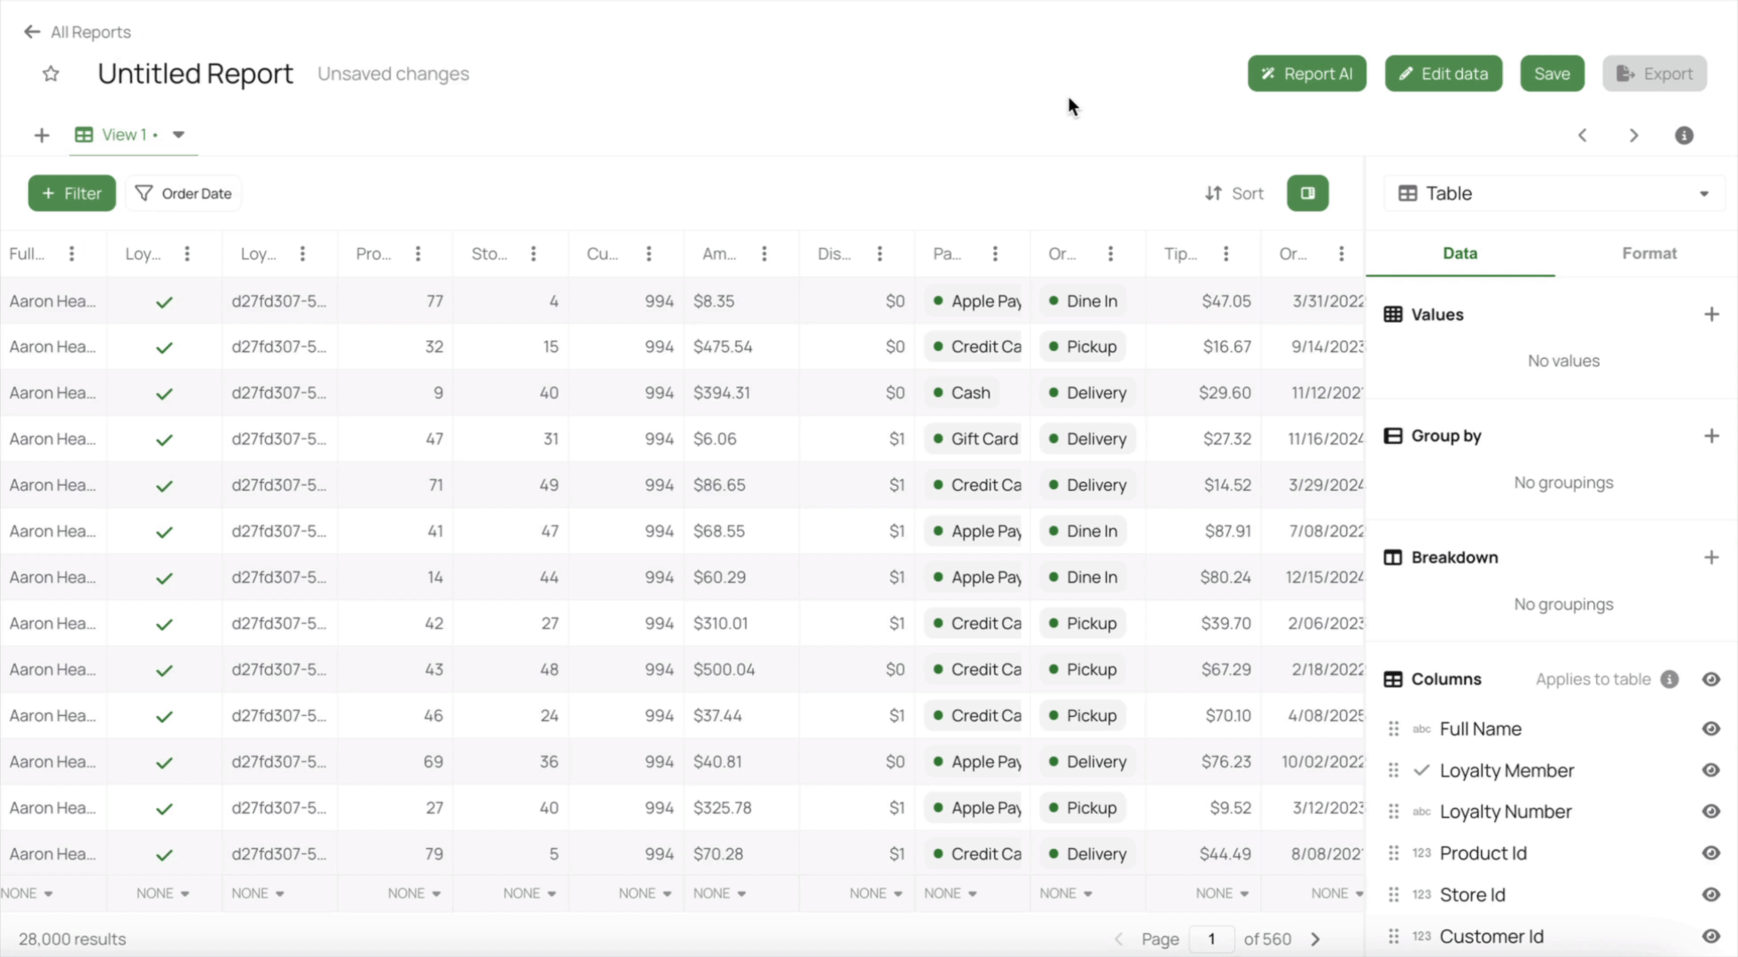1738x957 pixels.
Task: Click the Save button
Action: [1552, 74]
